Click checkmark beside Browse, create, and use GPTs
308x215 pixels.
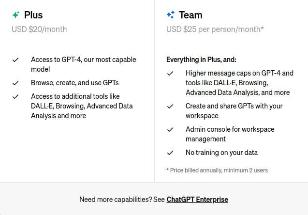click(x=15, y=83)
